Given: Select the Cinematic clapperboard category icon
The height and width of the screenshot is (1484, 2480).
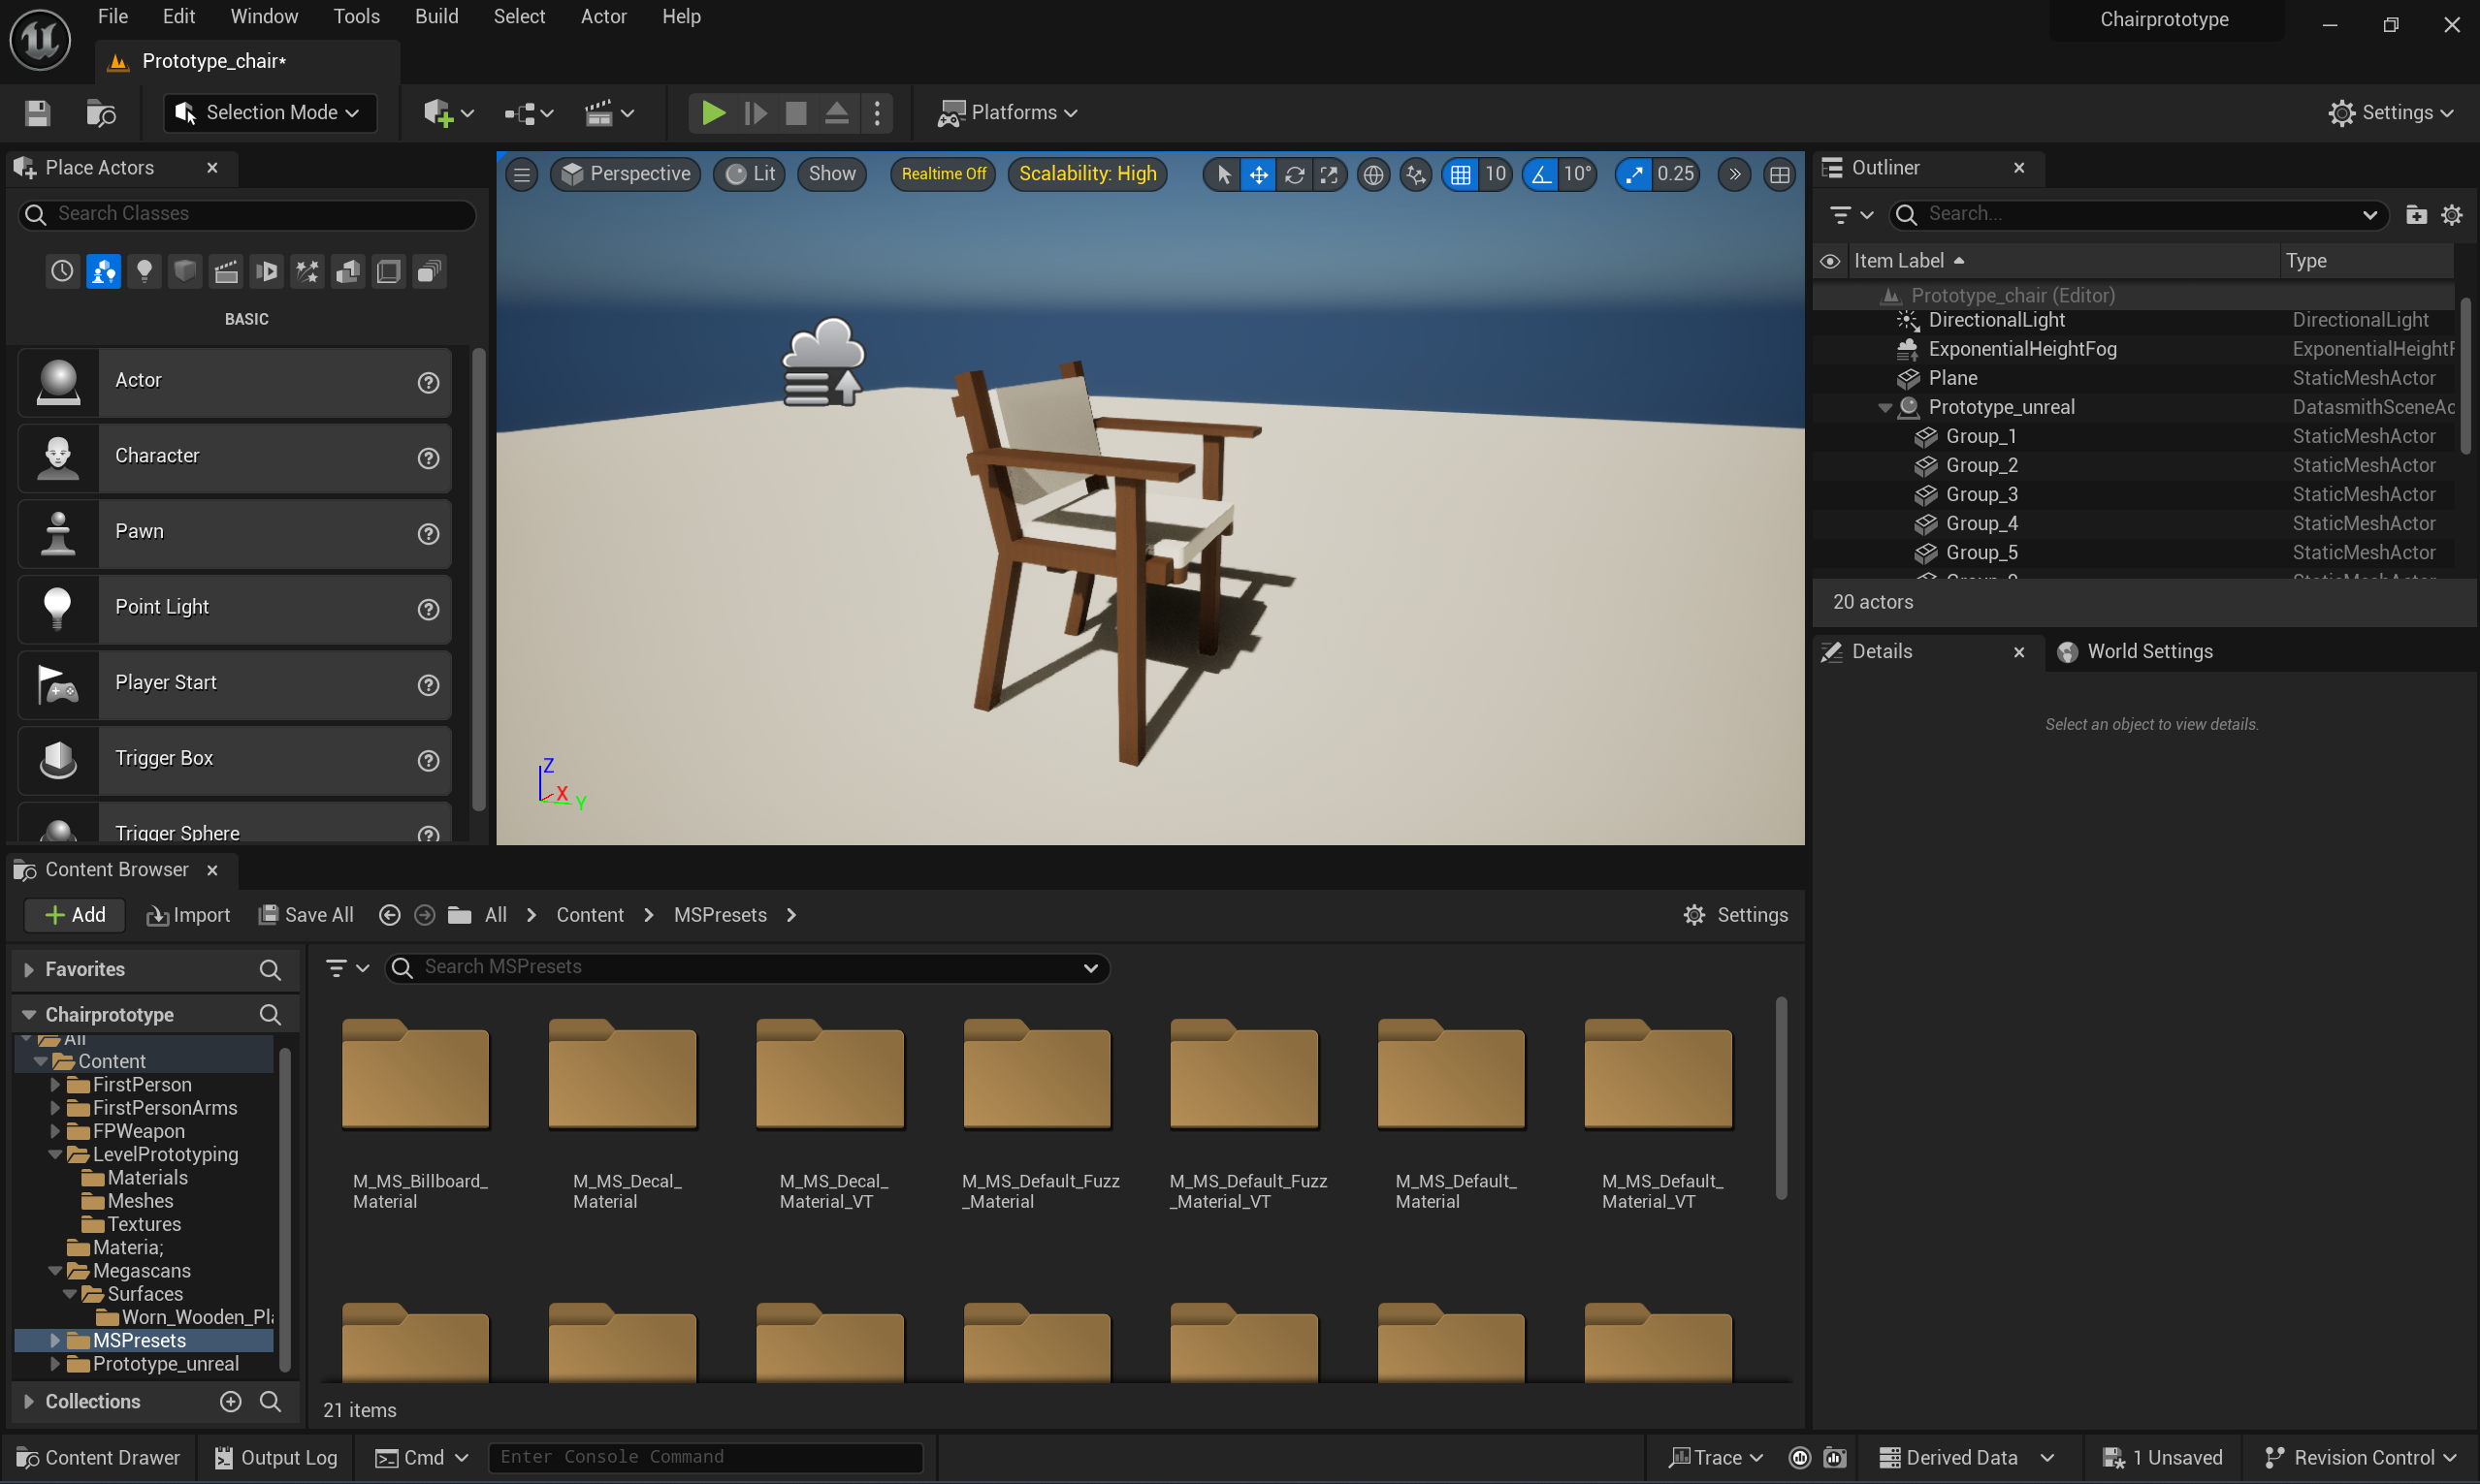Looking at the screenshot, I should (x=226, y=272).
